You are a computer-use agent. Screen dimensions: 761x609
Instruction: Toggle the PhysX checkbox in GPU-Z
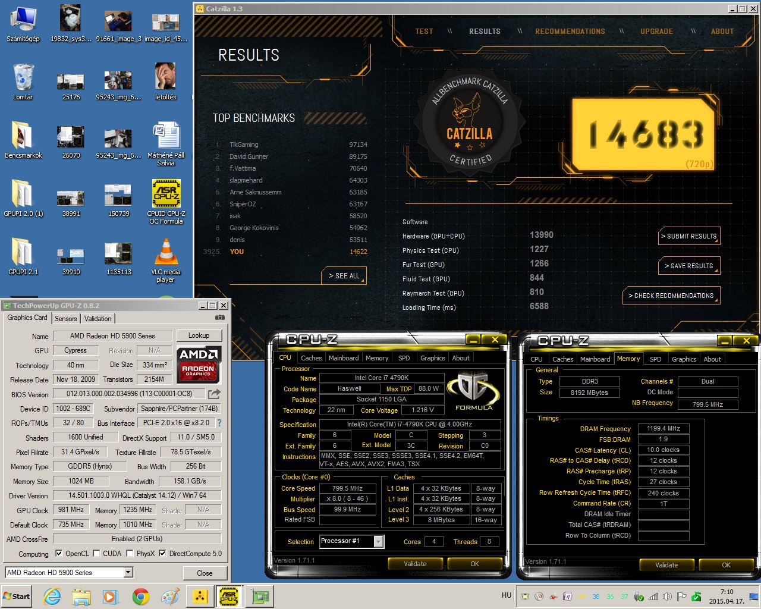(130, 554)
